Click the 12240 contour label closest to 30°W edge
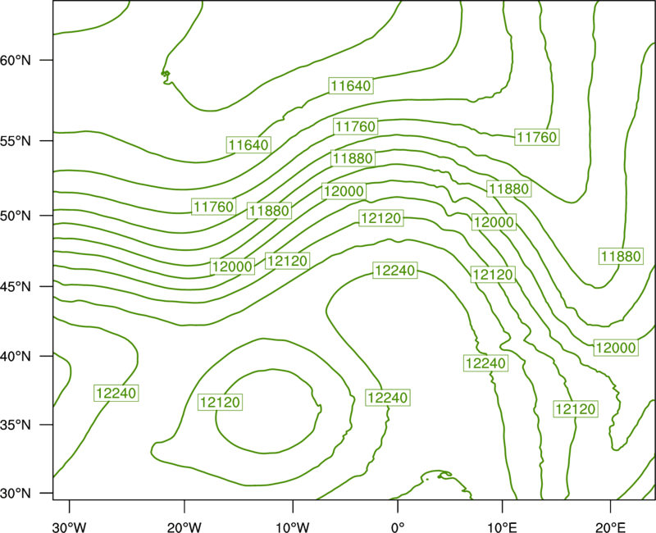 click(116, 393)
